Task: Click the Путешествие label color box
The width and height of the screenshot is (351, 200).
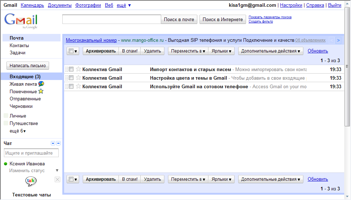Action: 6,123
